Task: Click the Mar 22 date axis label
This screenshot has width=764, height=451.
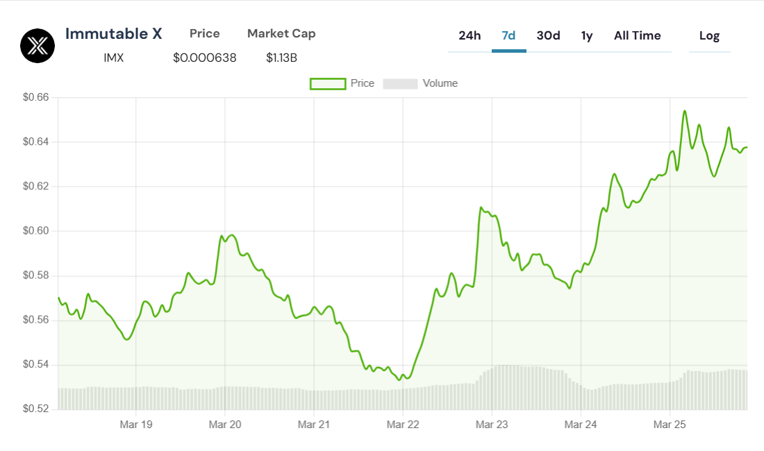Action: pyautogui.click(x=403, y=425)
